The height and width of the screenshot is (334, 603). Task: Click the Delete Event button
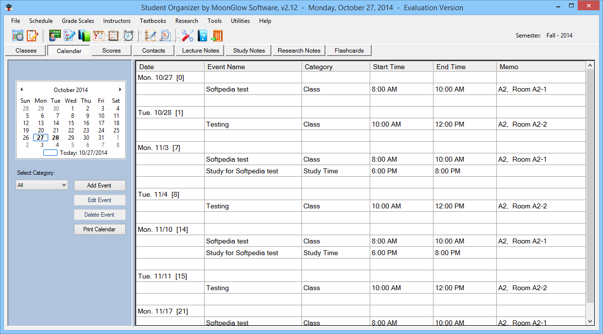pos(99,215)
